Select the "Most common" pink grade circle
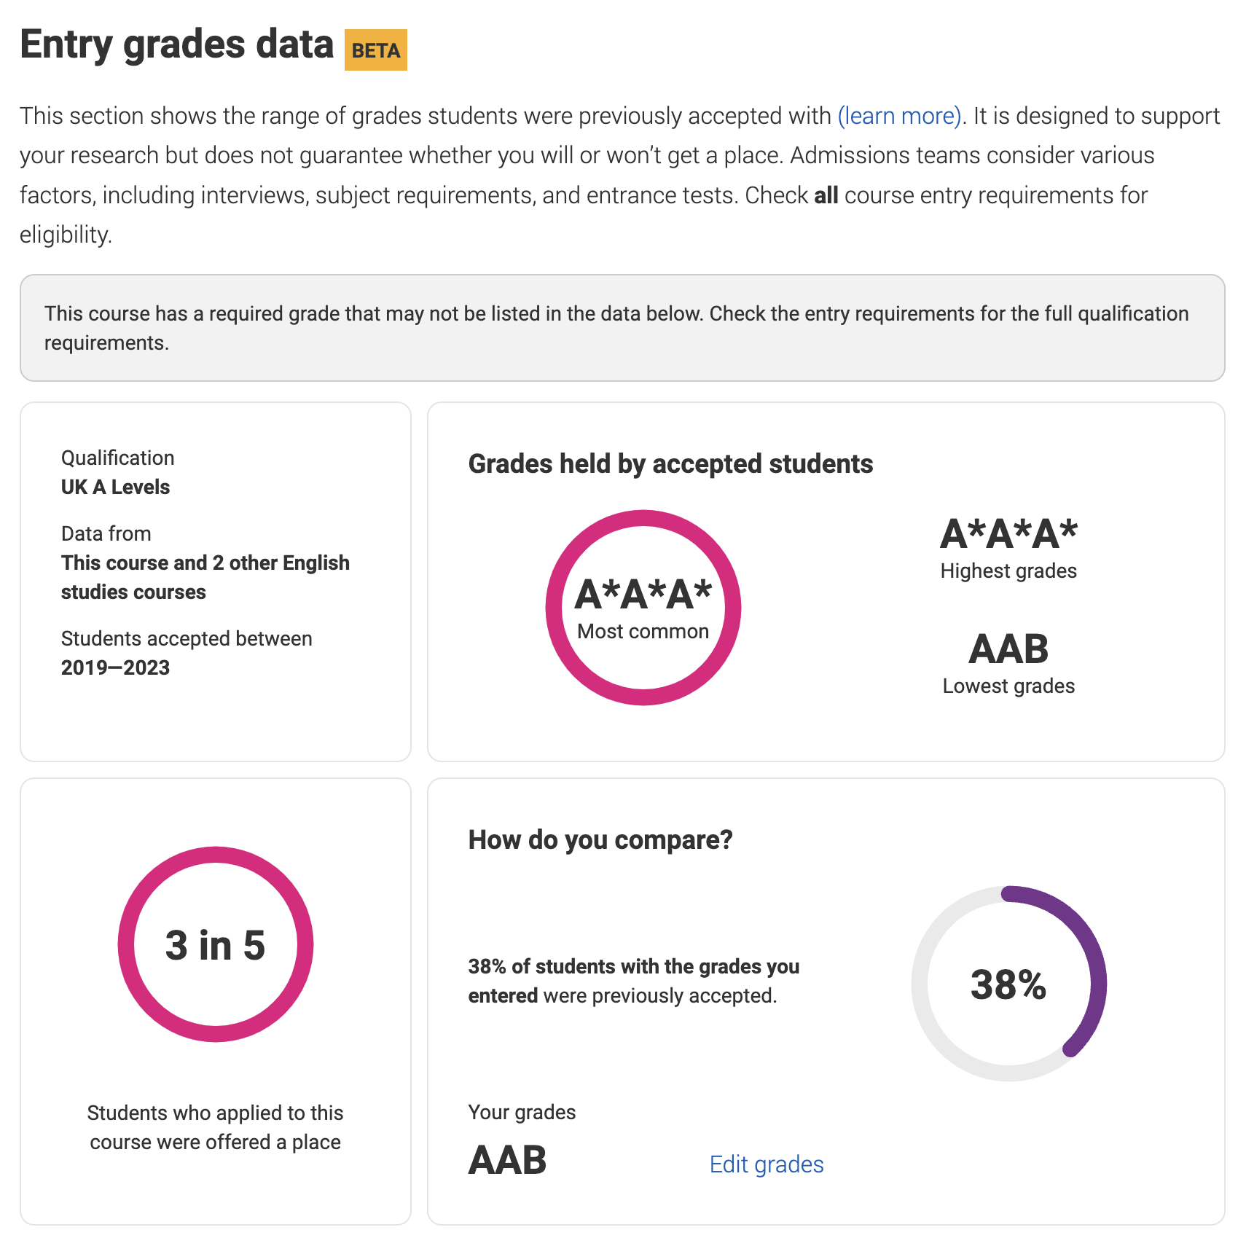Screen dimensions: 1246x1246 pyautogui.click(x=643, y=608)
